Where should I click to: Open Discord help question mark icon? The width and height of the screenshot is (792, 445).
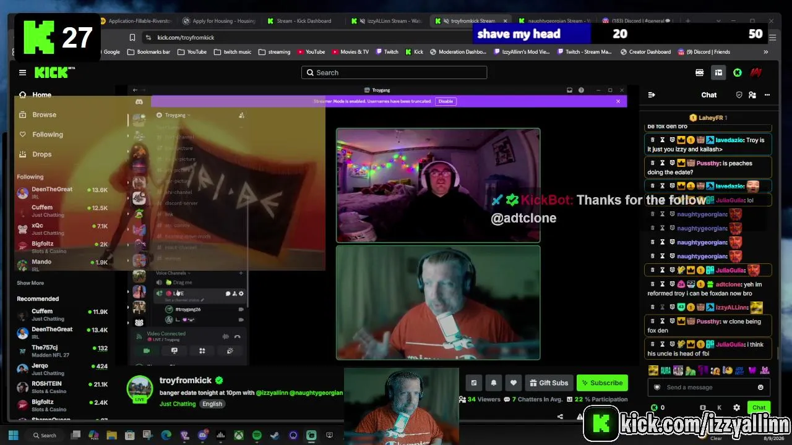pos(581,90)
